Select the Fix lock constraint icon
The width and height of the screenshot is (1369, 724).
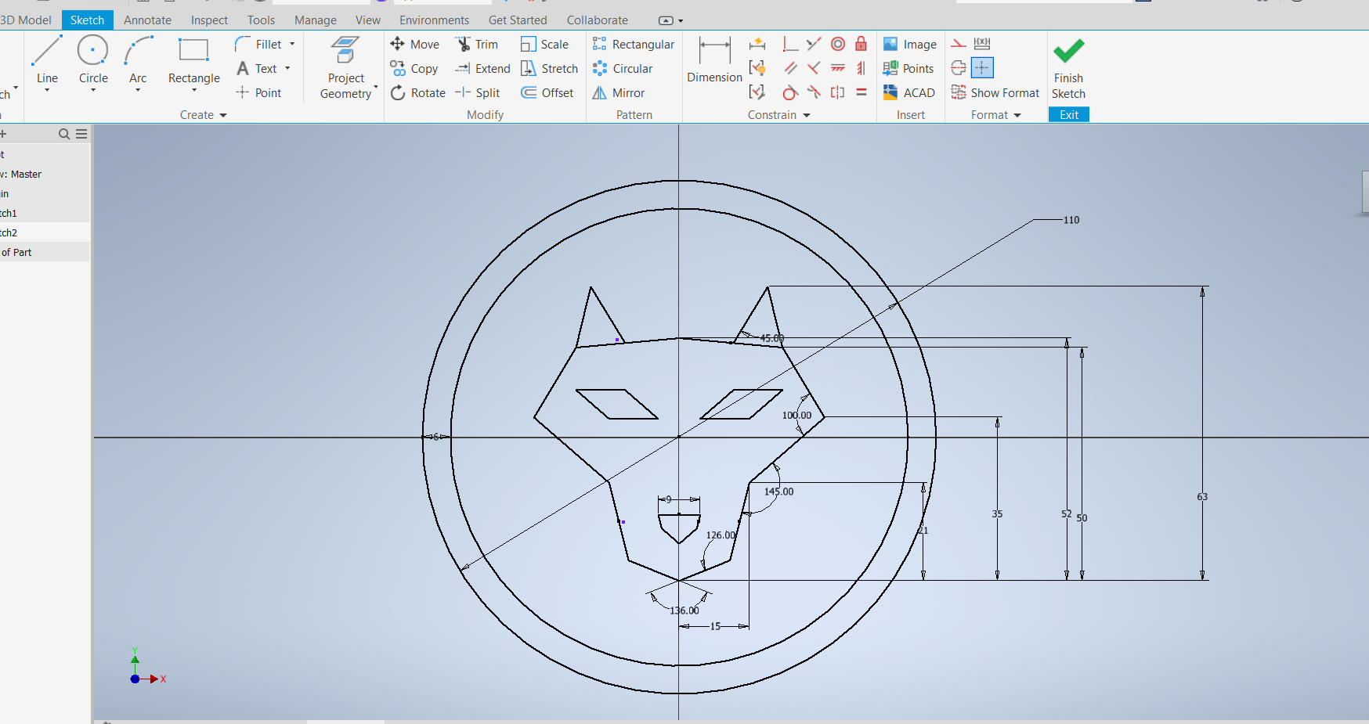[x=861, y=44]
